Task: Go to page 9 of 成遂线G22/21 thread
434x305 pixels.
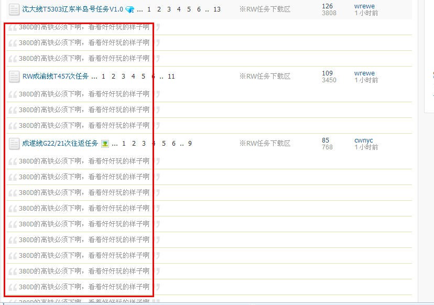Action: (190, 144)
